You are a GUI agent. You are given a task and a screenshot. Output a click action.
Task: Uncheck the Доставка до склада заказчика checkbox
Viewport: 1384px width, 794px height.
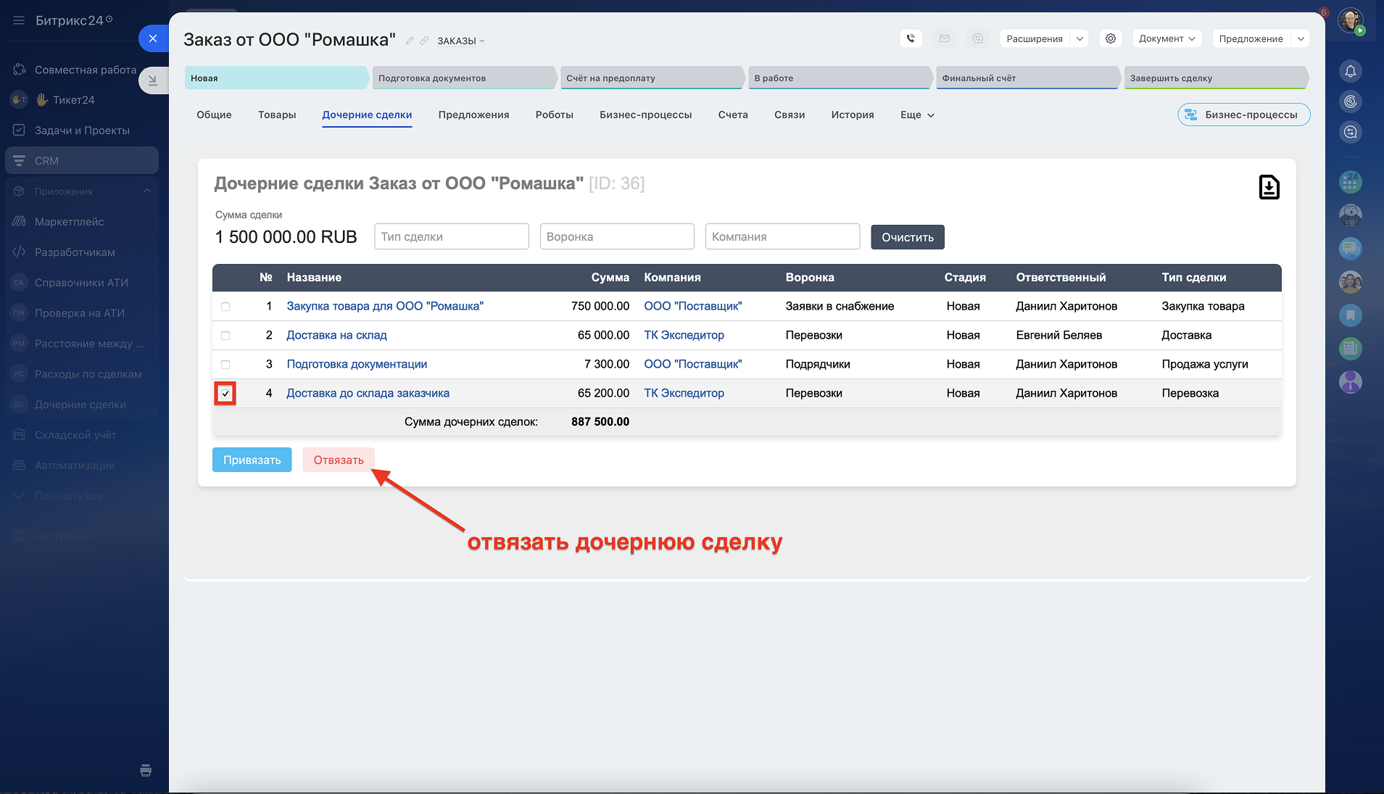pyautogui.click(x=225, y=394)
